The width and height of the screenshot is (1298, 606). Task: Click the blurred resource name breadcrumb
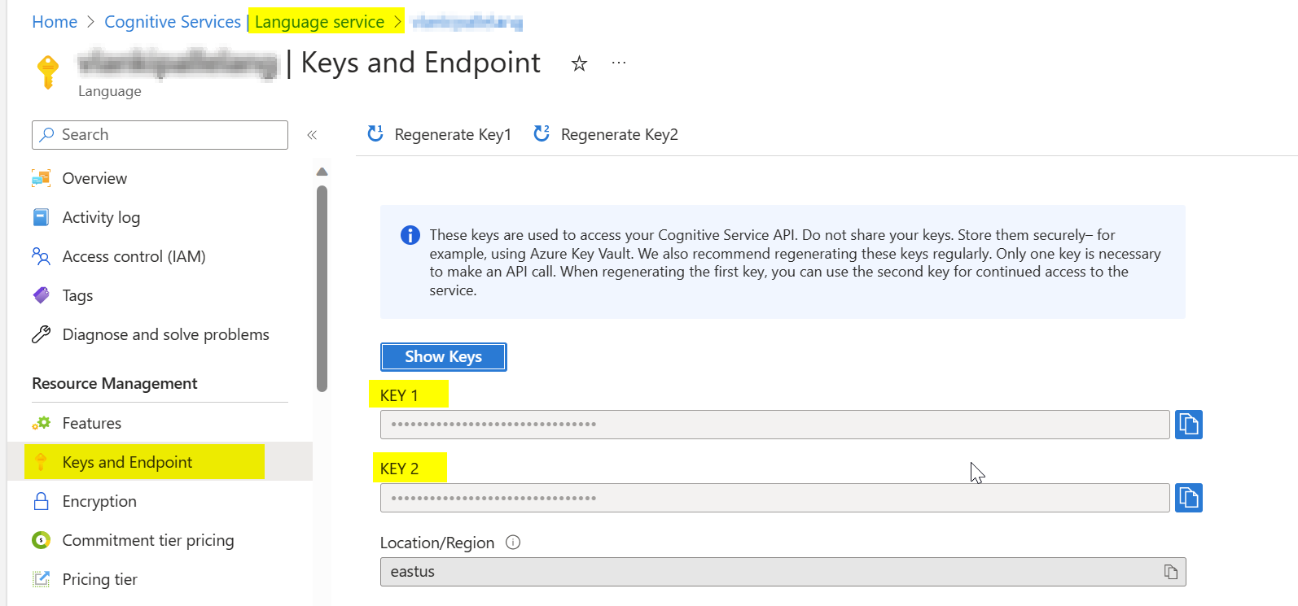pyautogui.click(x=467, y=23)
